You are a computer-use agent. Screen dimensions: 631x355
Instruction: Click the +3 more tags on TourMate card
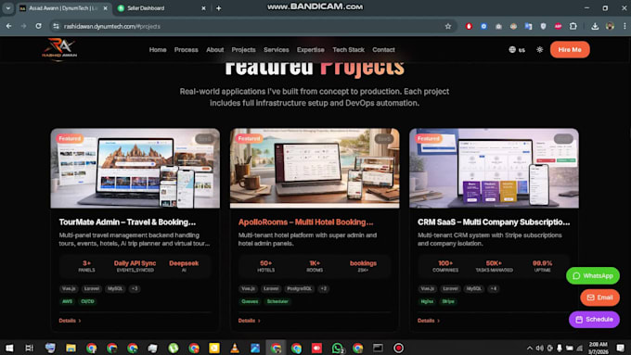pyautogui.click(x=135, y=288)
